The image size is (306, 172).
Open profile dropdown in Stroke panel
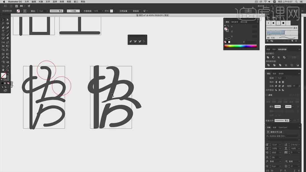(291, 120)
